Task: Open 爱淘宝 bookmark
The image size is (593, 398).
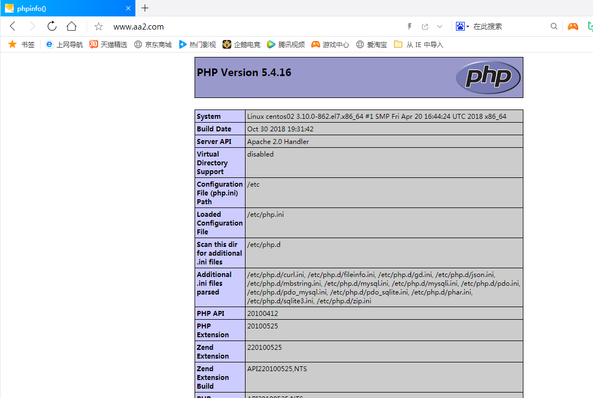Action: click(x=372, y=44)
